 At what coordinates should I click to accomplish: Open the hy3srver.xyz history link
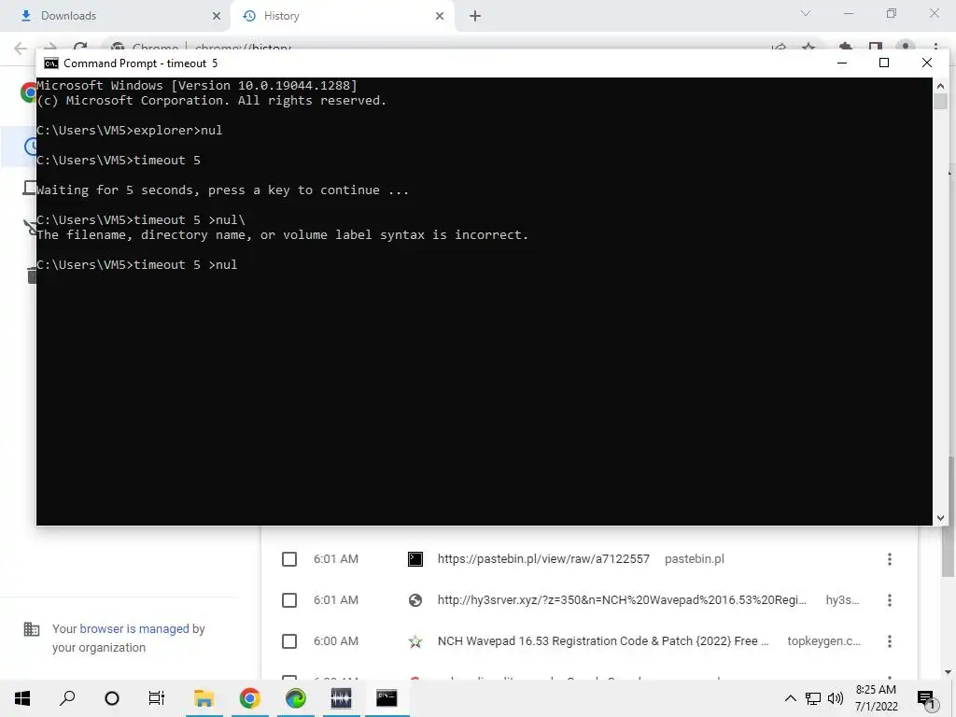tap(622, 600)
